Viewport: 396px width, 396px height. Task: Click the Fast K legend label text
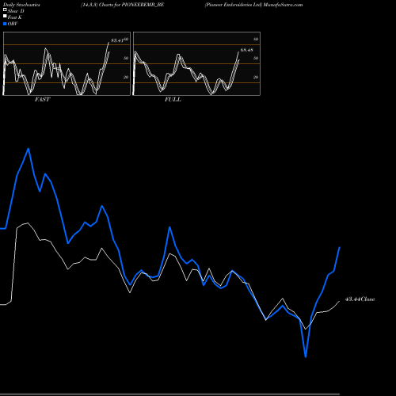15,17
